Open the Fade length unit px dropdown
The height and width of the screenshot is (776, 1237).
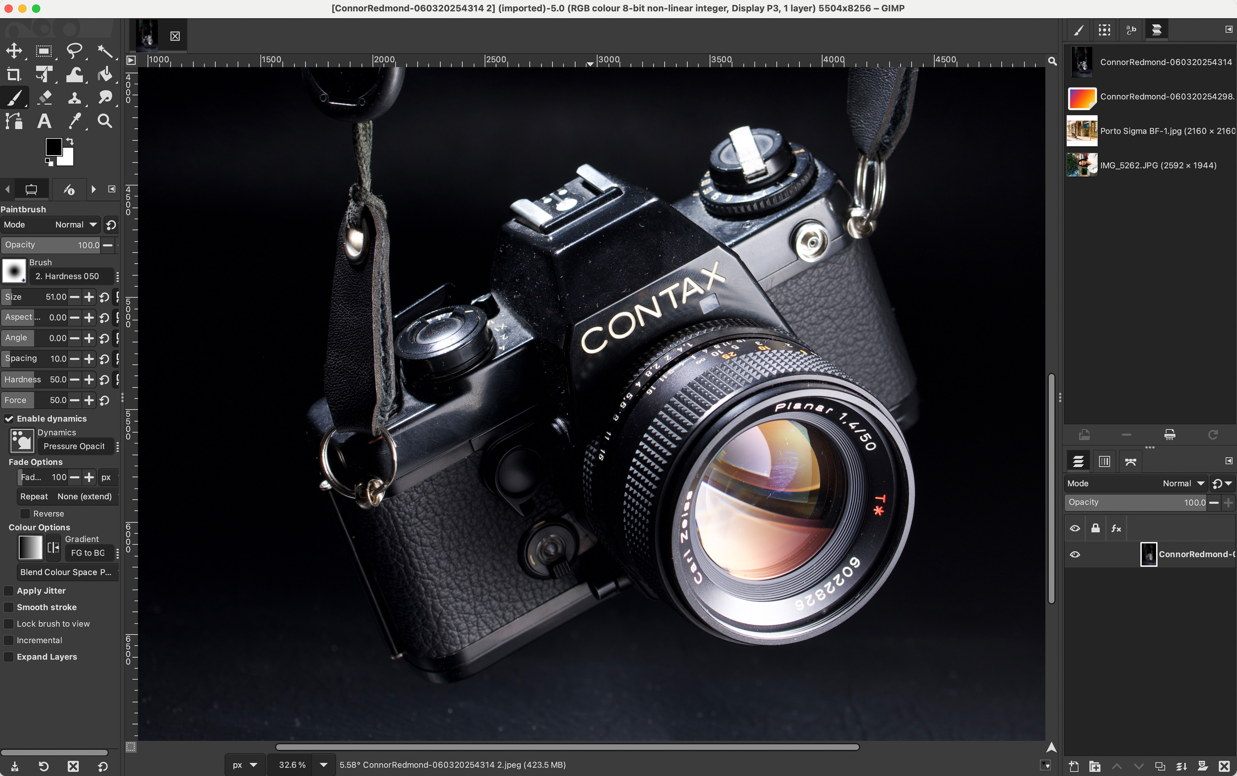tap(108, 477)
